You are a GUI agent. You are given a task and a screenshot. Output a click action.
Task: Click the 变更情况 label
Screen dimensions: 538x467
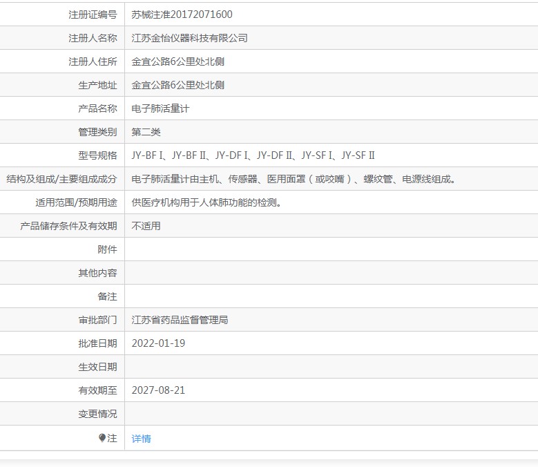click(x=97, y=414)
